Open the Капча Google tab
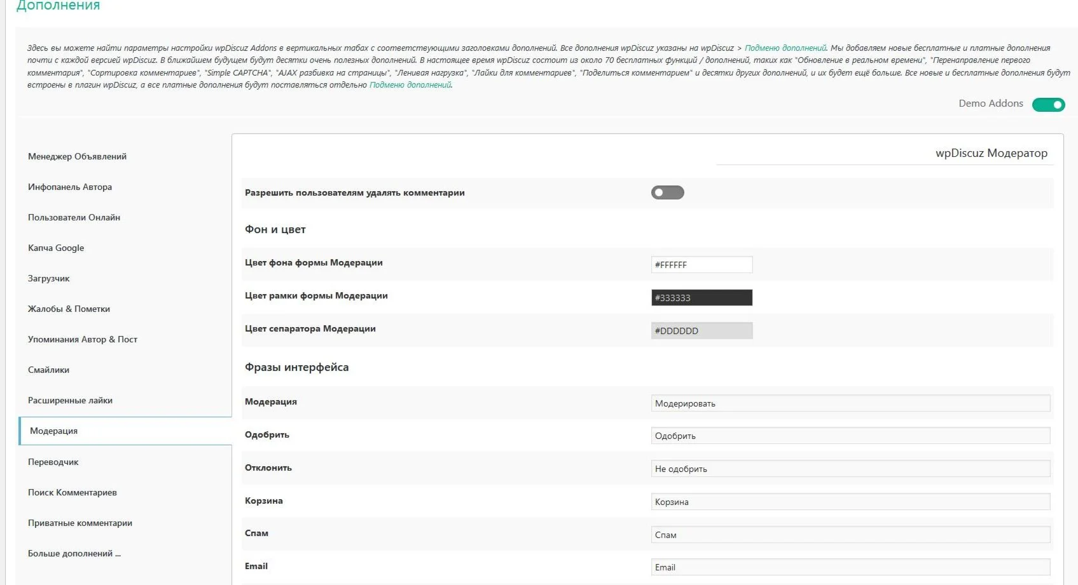 click(56, 248)
